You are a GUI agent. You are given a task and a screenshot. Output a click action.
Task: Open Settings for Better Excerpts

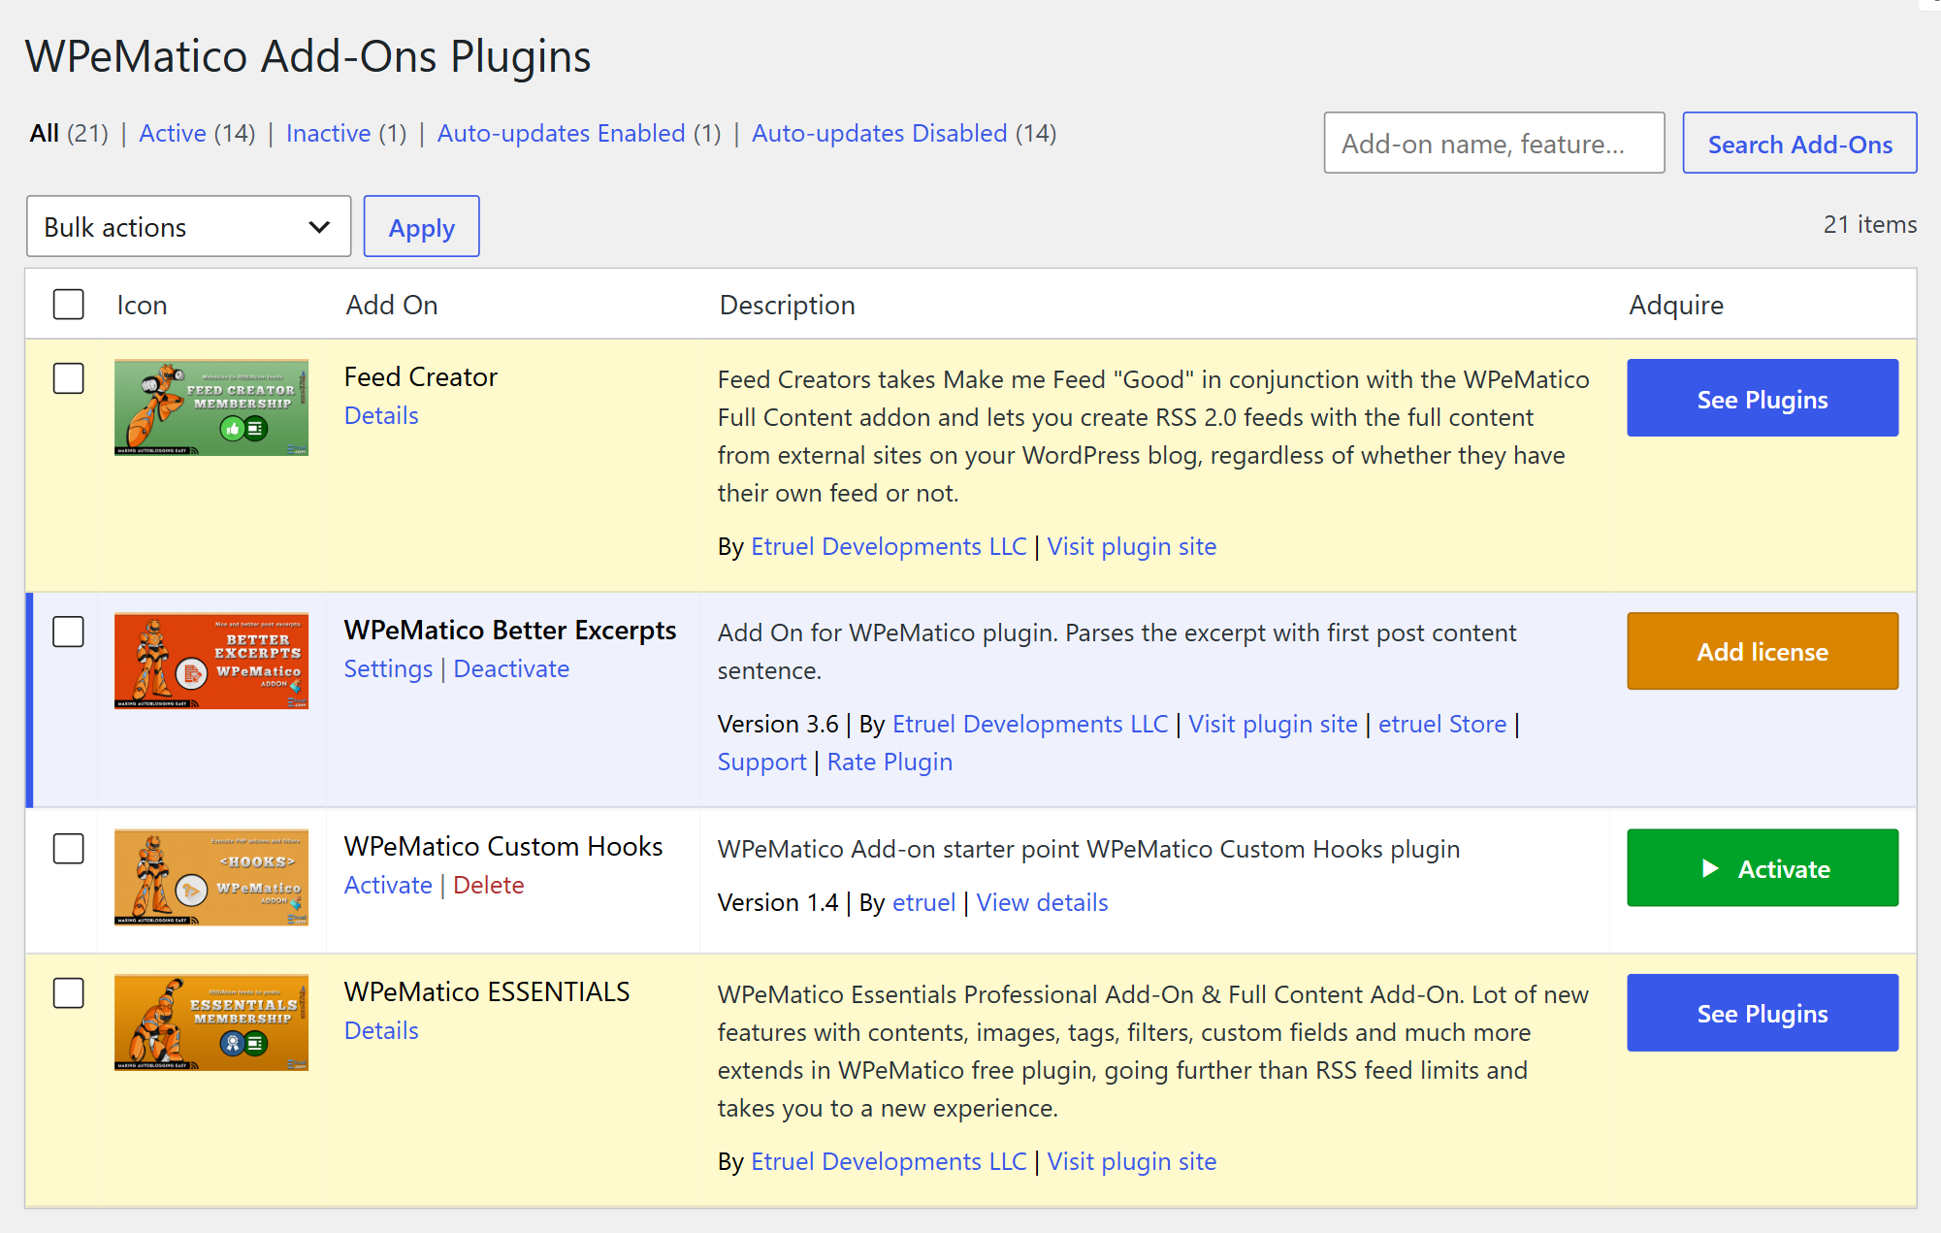pyautogui.click(x=388, y=668)
